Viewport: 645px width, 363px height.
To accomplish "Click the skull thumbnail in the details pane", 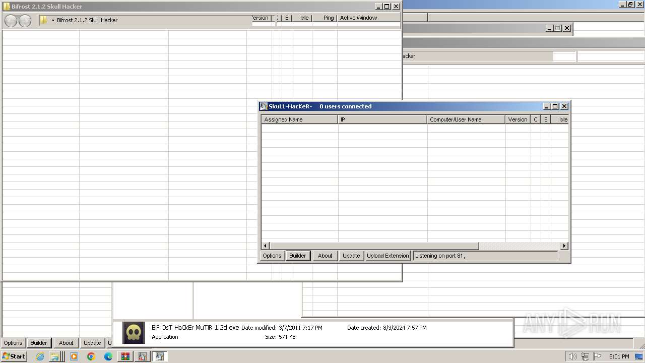I will 134,333.
